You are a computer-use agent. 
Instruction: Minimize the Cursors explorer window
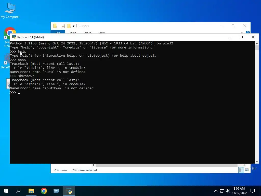[221, 26]
